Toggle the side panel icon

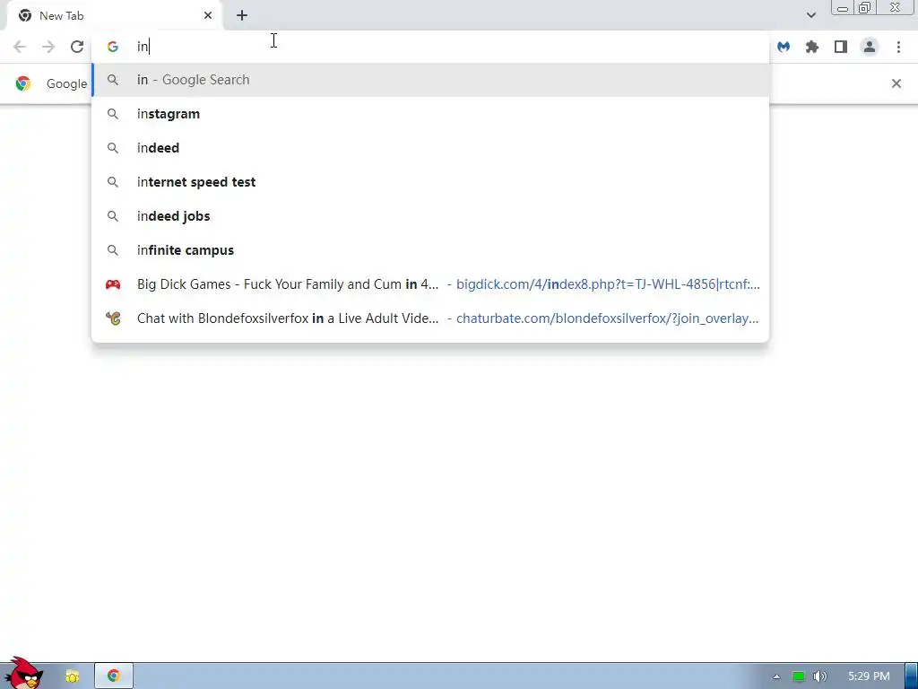click(x=841, y=47)
